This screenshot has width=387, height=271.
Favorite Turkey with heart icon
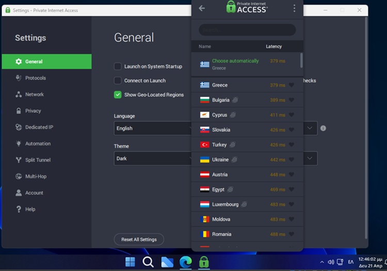tap(292, 145)
